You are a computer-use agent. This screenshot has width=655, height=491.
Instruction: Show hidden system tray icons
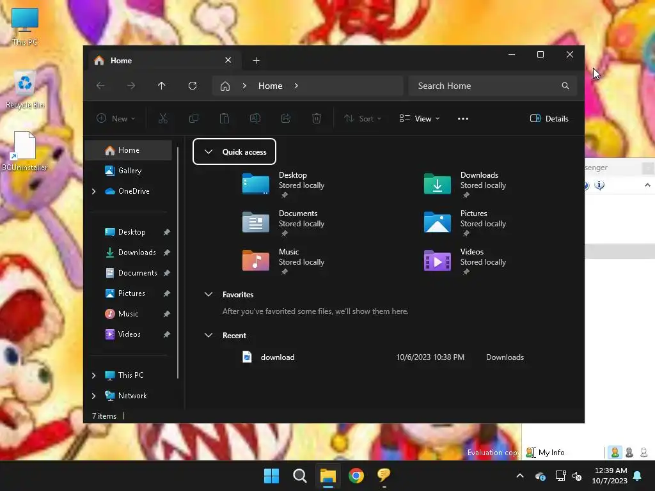point(520,476)
